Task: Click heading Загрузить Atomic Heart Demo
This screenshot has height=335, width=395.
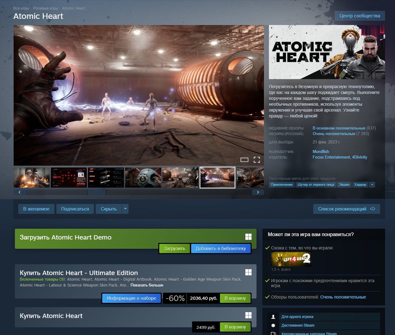Action: 66,237
